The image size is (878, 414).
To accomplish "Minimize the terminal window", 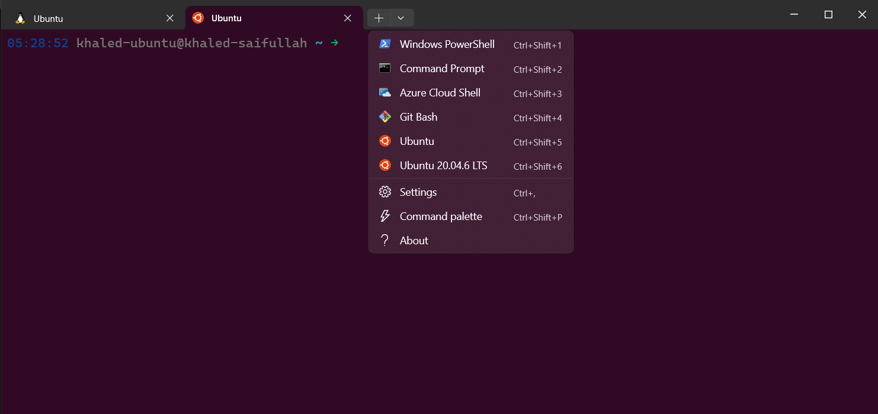I will (795, 15).
